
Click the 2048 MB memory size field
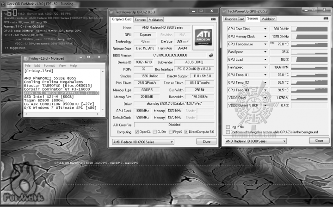[x=147, y=97]
